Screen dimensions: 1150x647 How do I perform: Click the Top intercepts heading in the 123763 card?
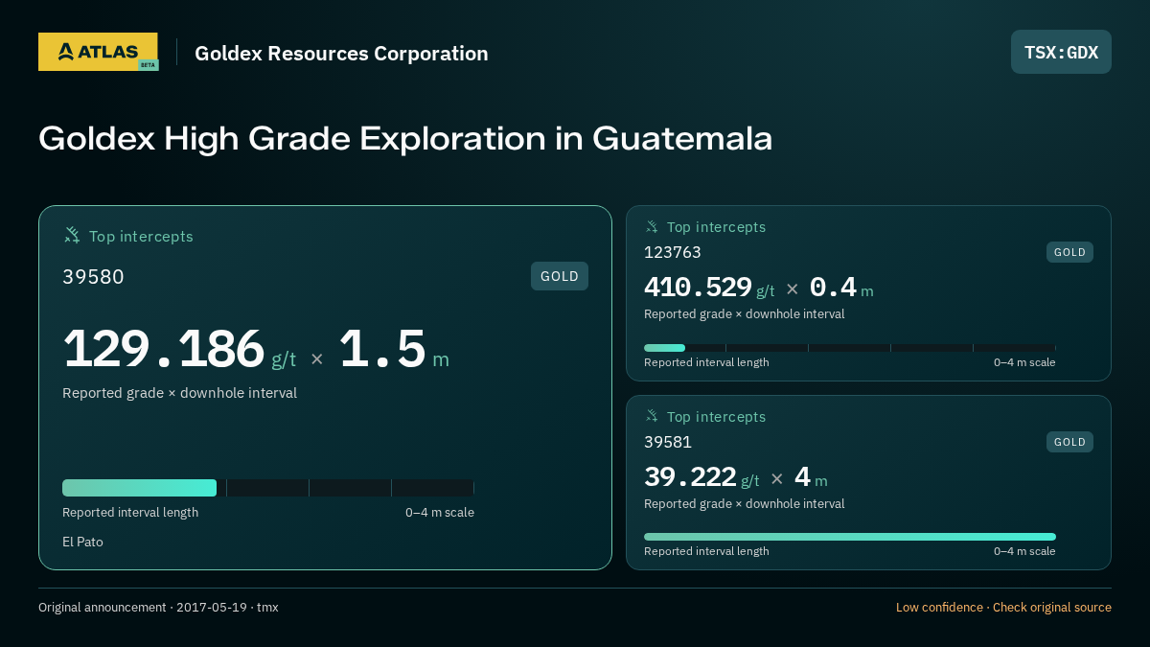[x=716, y=227]
